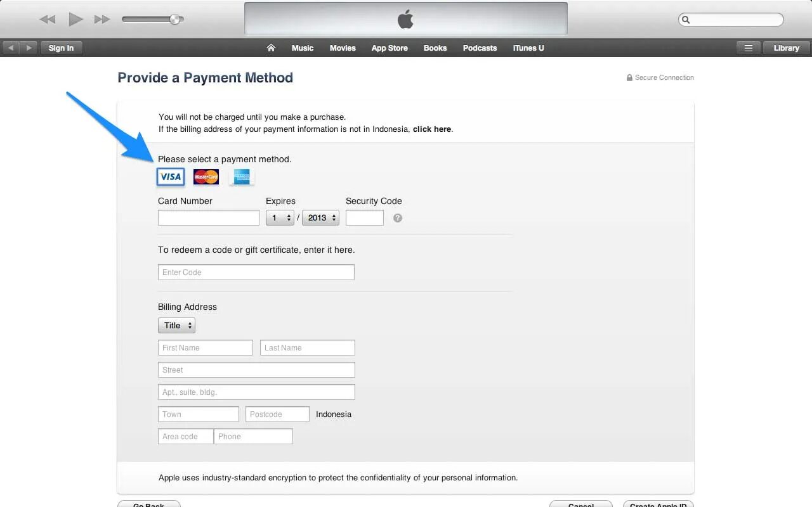Focus the Postcode field
This screenshot has height=507, width=812.
[277, 414]
